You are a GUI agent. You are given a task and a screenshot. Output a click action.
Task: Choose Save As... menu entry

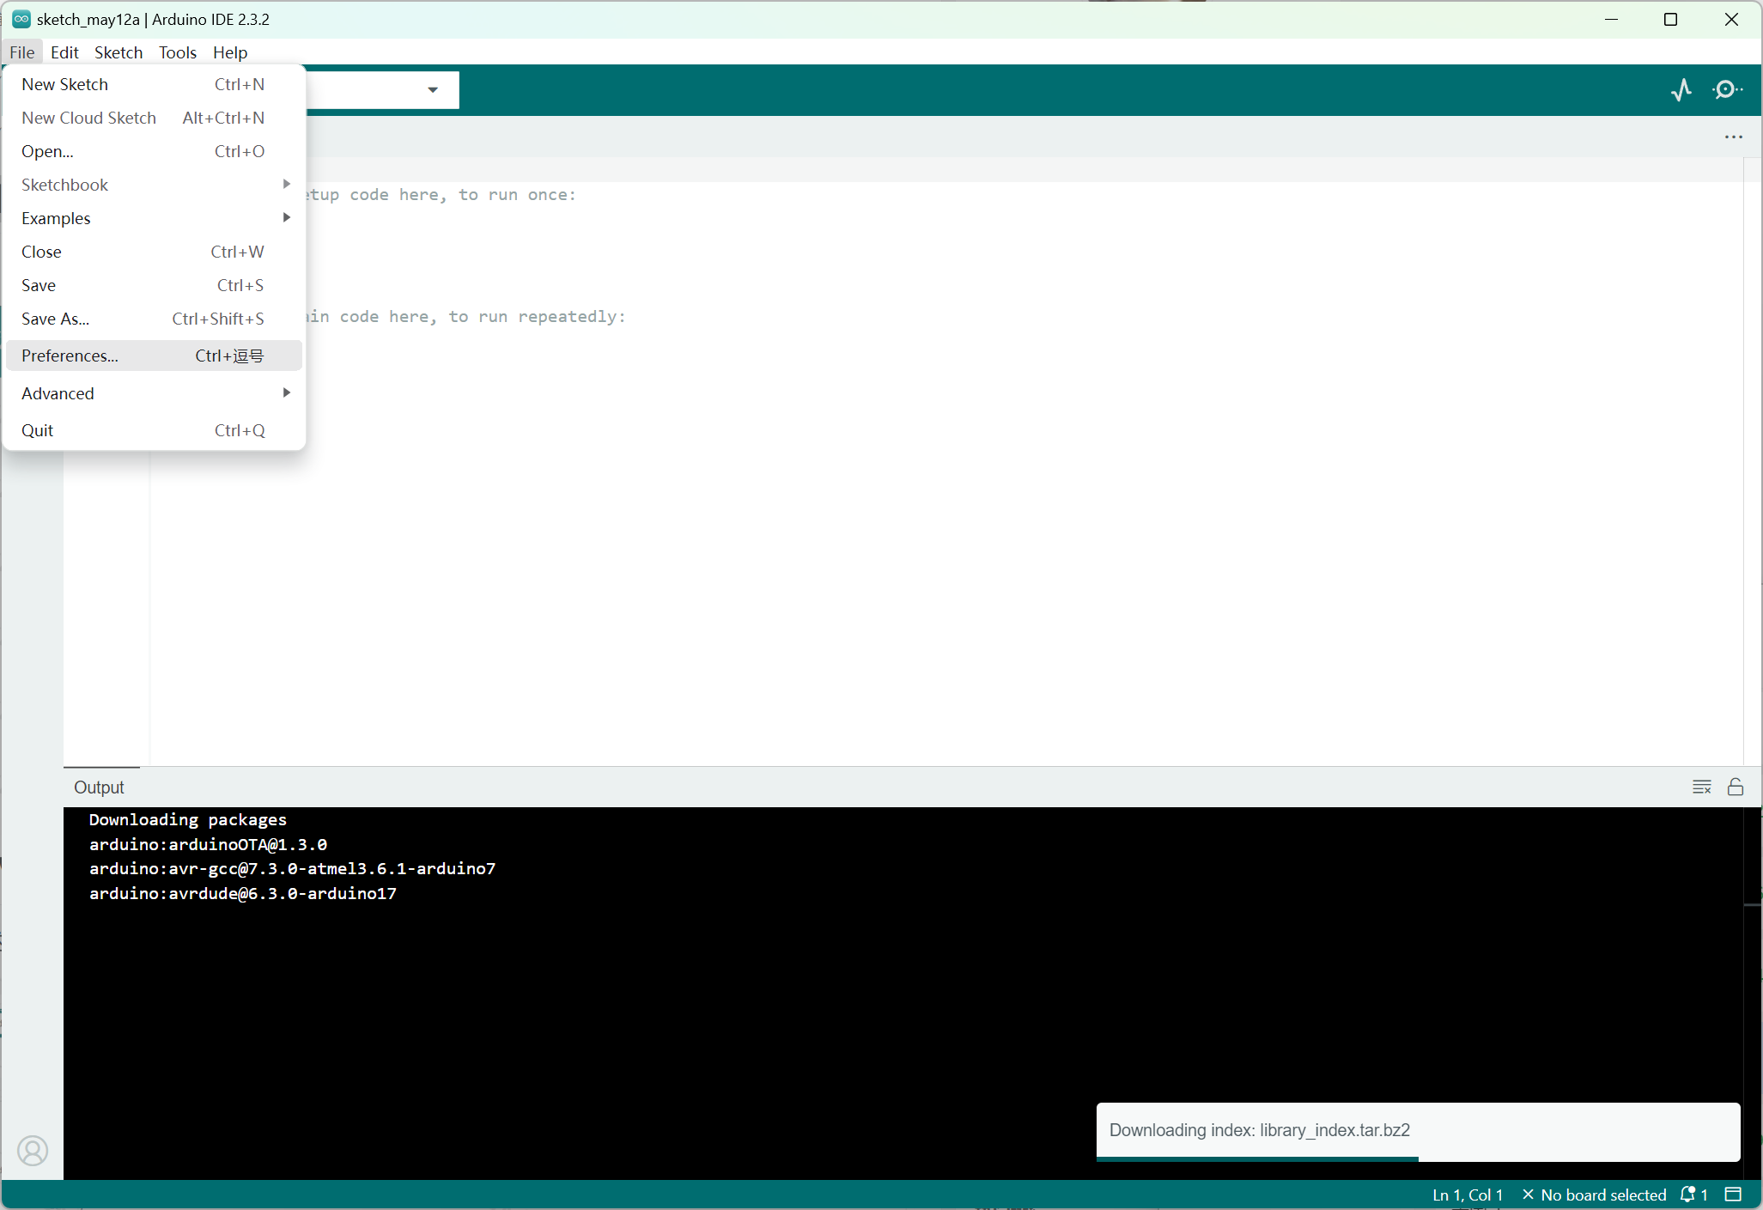155,319
